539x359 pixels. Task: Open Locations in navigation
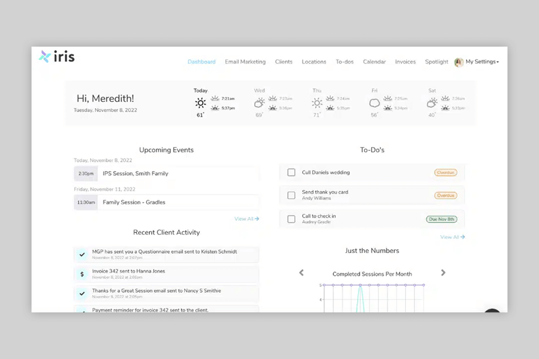point(314,62)
